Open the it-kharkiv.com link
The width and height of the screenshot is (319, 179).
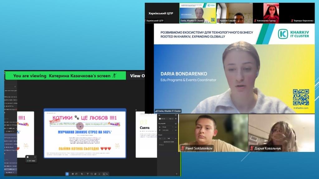301,108
